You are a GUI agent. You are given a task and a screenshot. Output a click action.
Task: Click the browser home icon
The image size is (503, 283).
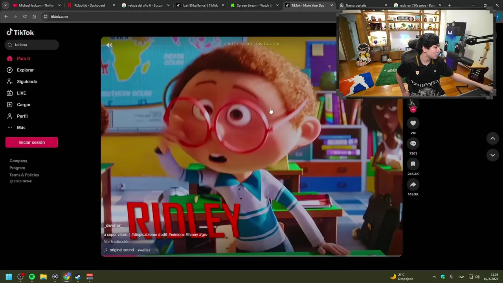34,17
